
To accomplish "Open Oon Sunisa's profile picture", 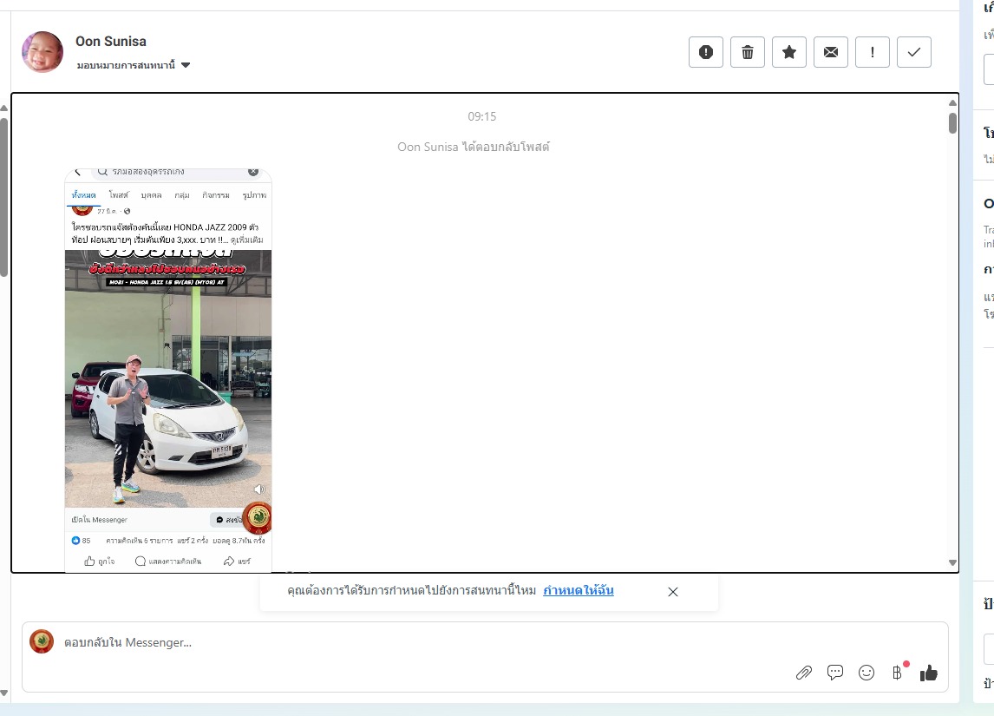I will pos(43,52).
